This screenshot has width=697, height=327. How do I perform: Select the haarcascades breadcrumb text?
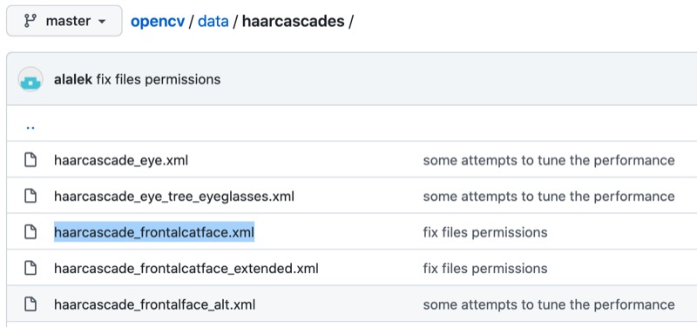(293, 21)
